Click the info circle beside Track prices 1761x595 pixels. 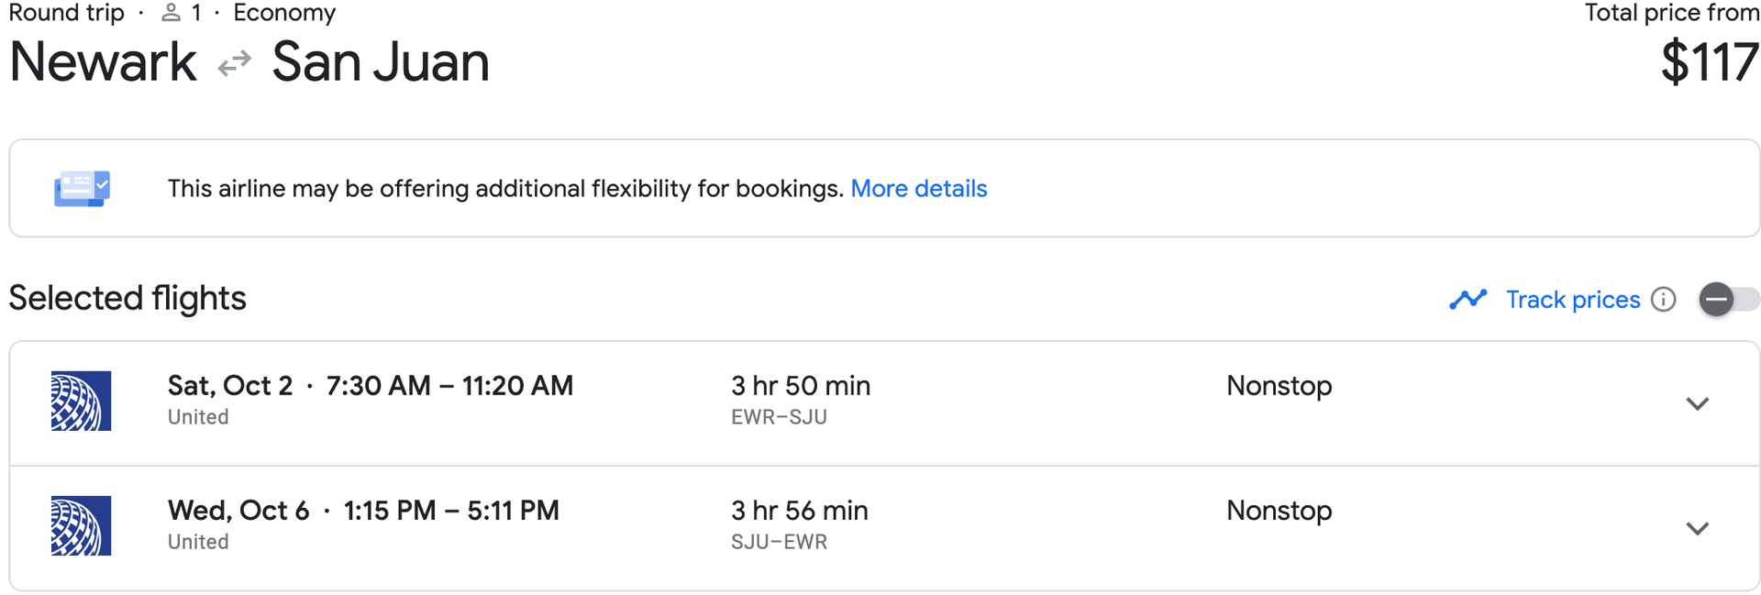click(x=1664, y=299)
